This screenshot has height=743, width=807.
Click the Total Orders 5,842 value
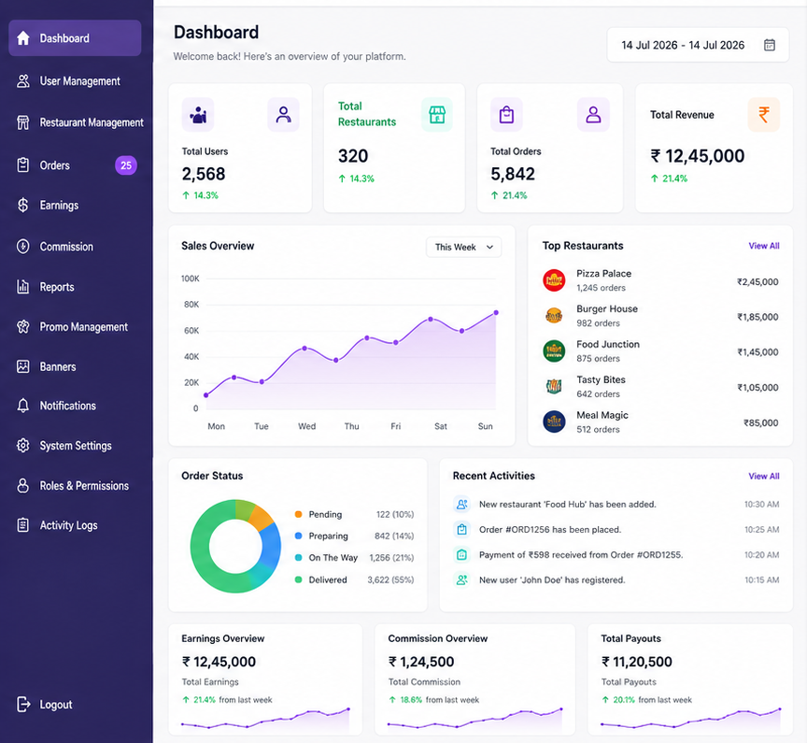pos(513,174)
